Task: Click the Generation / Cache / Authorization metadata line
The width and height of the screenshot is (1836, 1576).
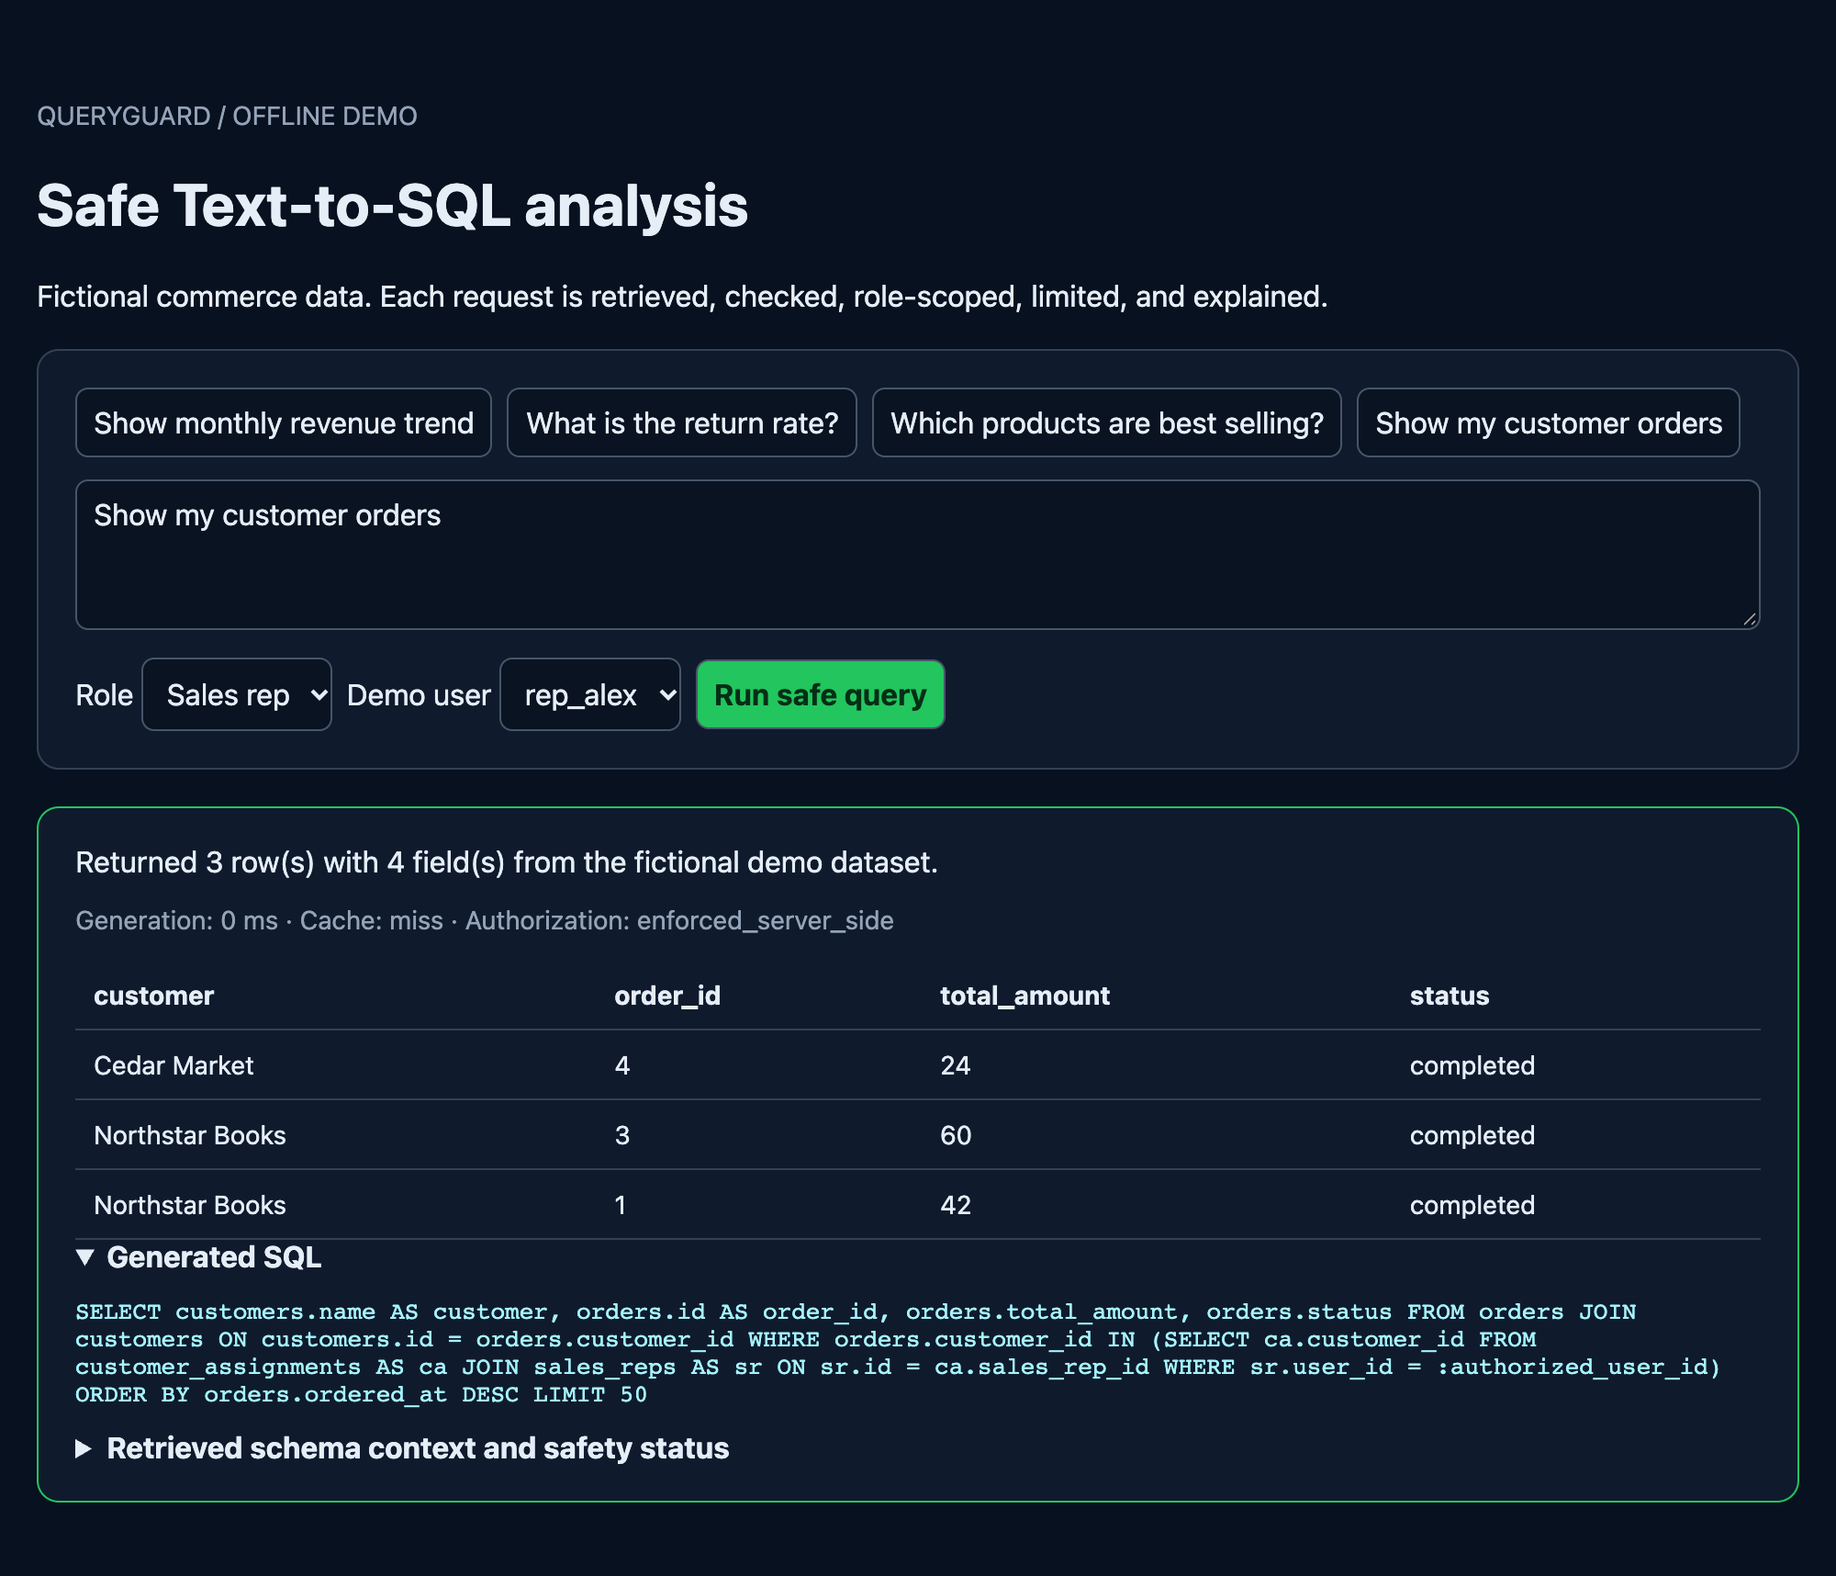Action: (485, 920)
